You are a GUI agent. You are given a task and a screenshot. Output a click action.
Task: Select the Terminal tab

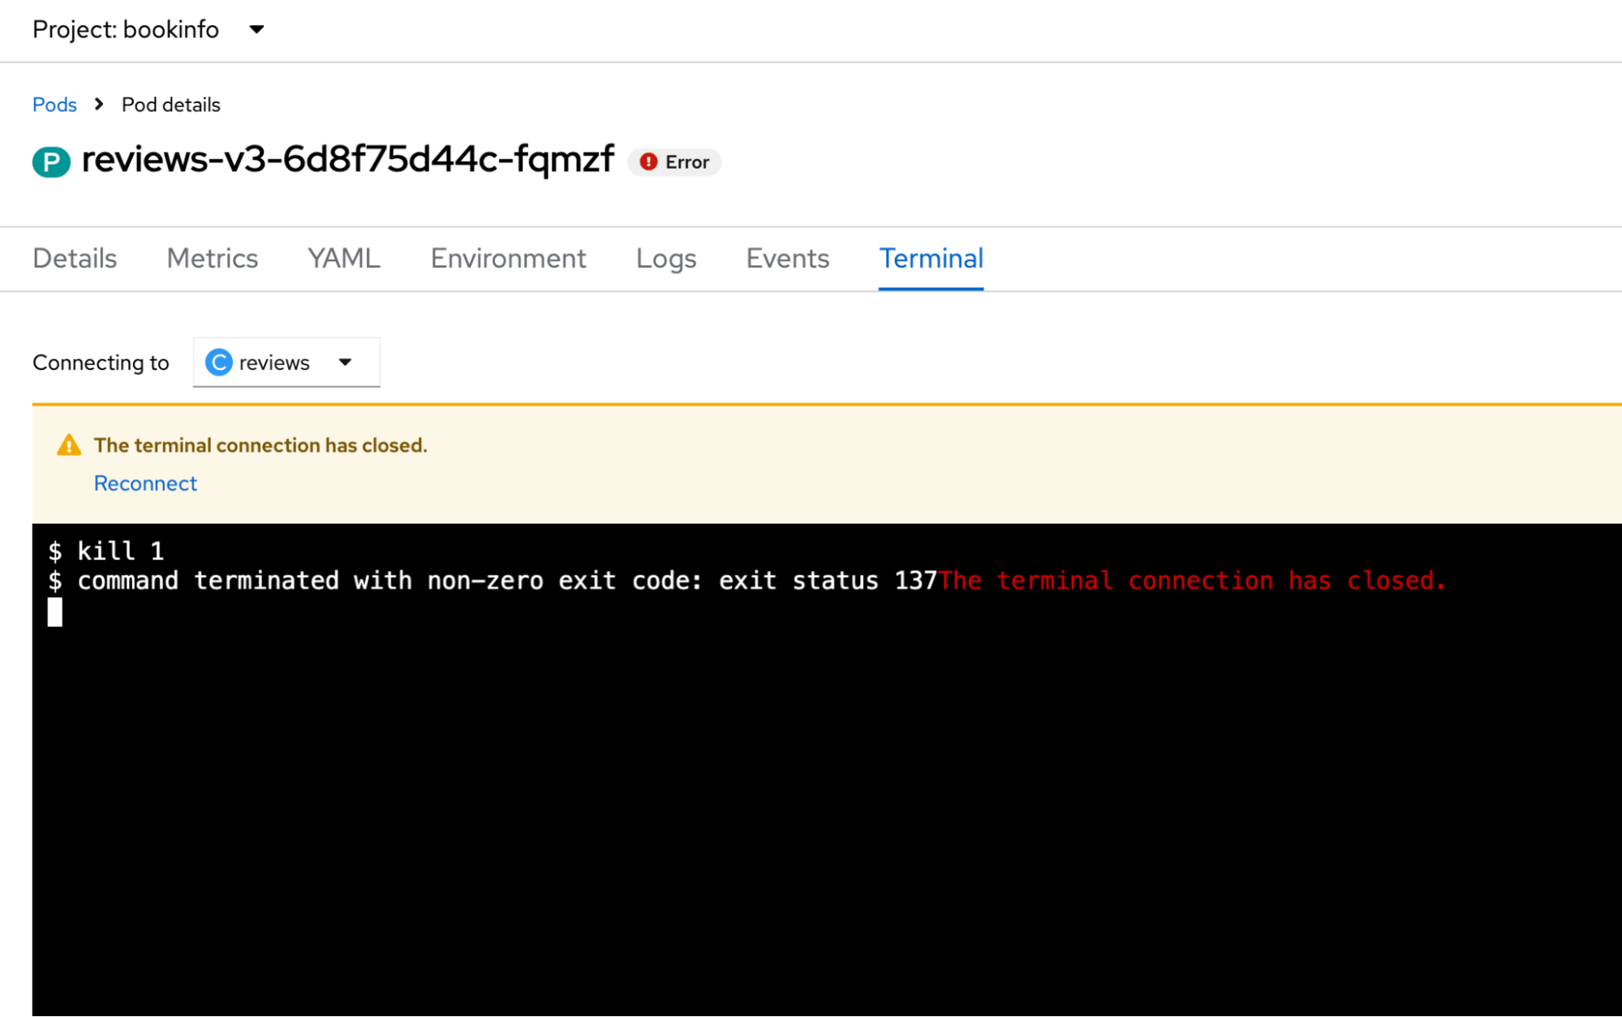coord(931,258)
